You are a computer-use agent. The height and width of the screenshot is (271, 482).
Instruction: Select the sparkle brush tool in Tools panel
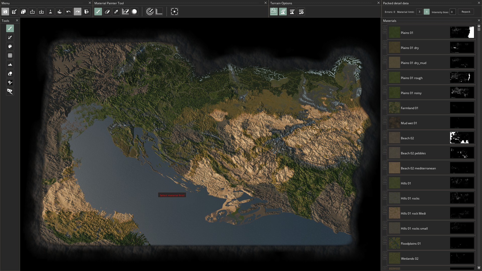10,37
